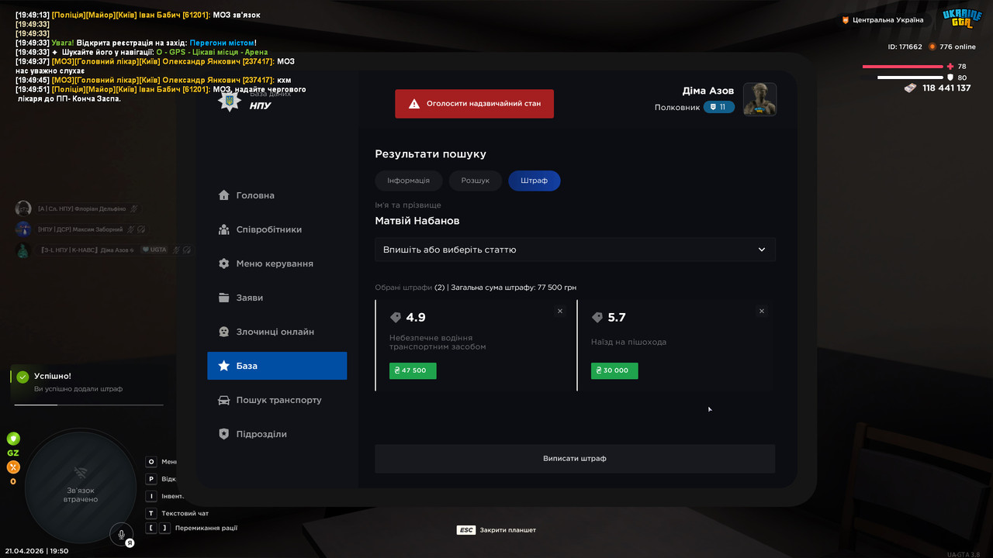This screenshot has width=993, height=558.
Task: Open the Заяви section
Action: [277, 298]
